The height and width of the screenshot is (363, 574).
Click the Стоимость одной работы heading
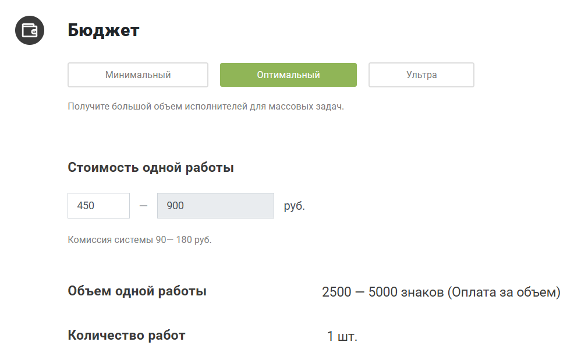(151, 168)
